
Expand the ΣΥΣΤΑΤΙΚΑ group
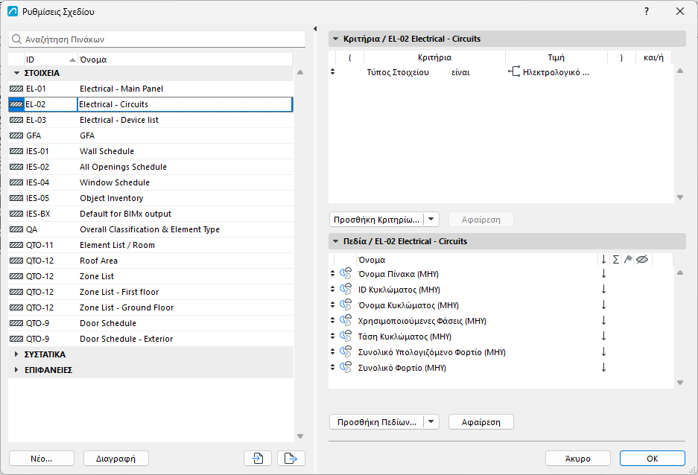[16, 354]
